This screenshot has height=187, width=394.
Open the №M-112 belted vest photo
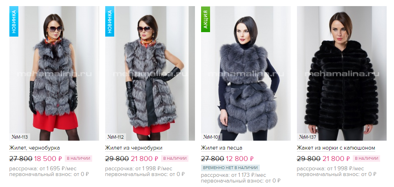click(150, 73)
